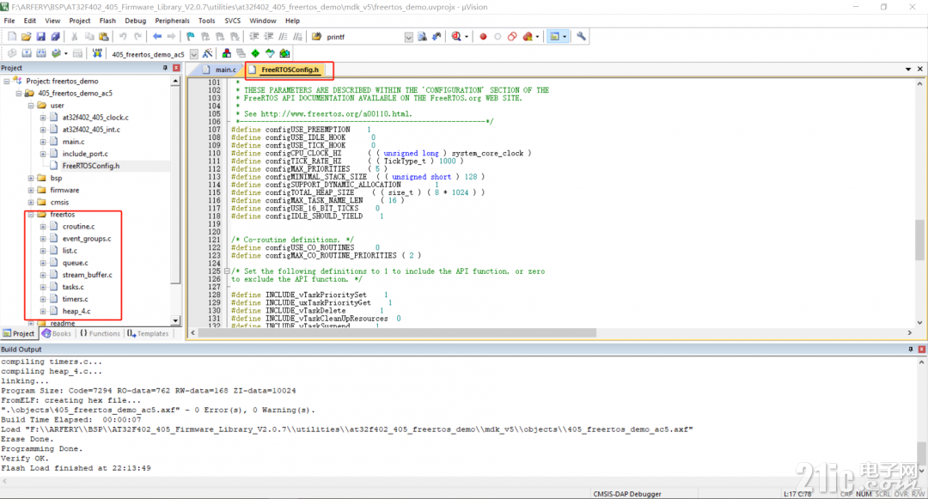Image resolution: width=928 pixels, height=499 pixels.
Task: Select heap_4.c in the project tree
Action: click(76, 312)
